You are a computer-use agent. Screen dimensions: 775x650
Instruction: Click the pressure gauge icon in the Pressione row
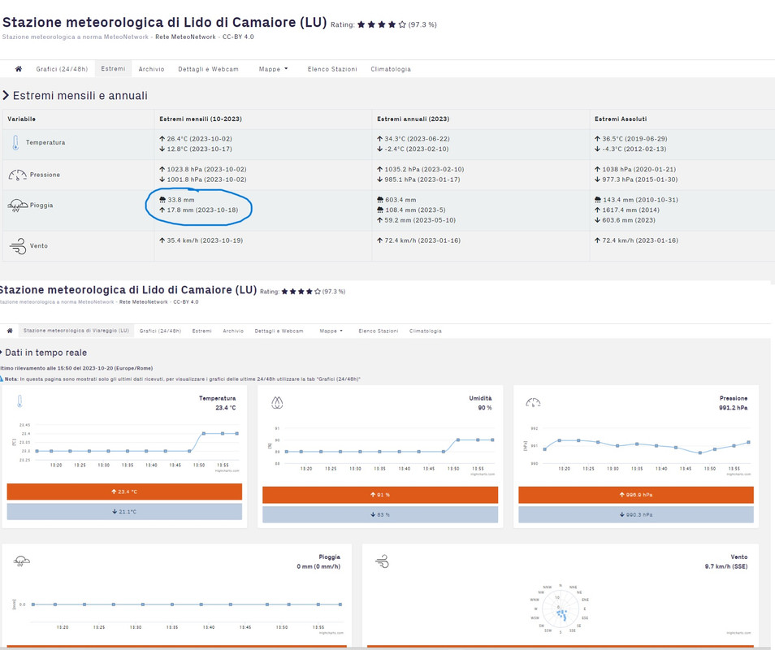click(x=17, y=175)
